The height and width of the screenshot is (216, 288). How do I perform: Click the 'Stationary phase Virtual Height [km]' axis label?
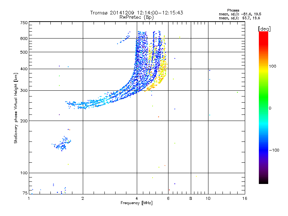pos(16,108)
